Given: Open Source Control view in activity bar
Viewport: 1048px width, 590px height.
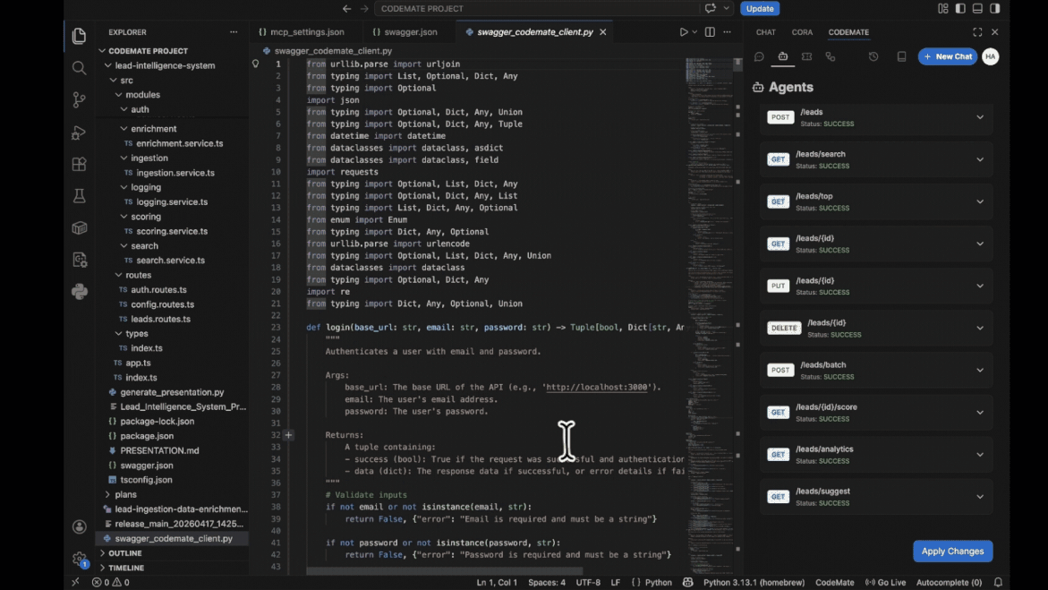Looking at the screenshot, I should pyautogui.click(x=79, y=99).
